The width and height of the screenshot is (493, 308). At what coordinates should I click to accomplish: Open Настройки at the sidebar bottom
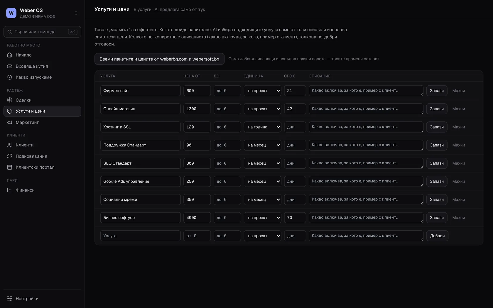point(42,298)
